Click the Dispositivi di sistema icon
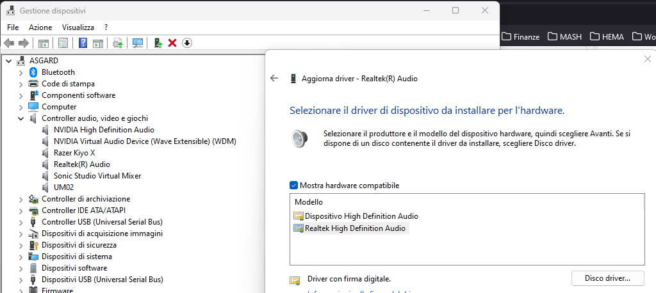This screenshot has height=293, width=656. pos(33,257)
